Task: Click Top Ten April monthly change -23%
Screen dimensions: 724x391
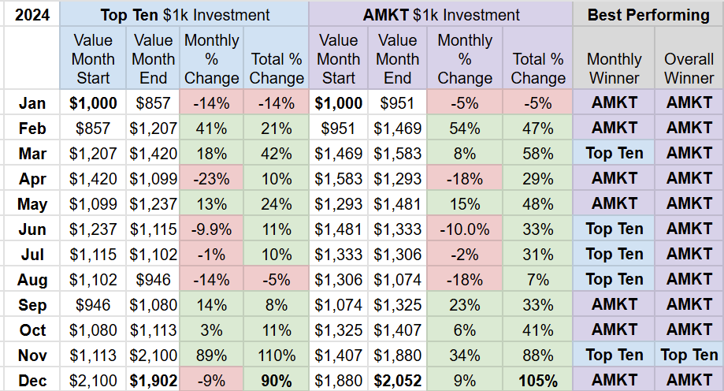Action: pyautogui.click(x=210, y=179)
